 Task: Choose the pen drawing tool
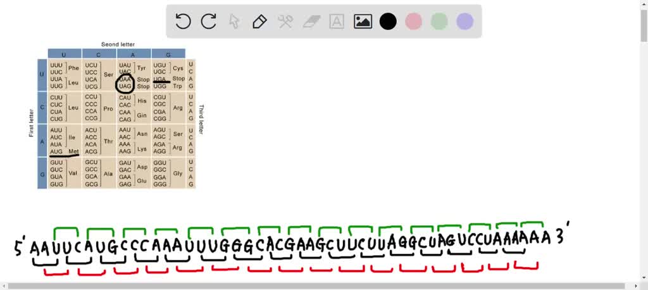coord(259,22)
